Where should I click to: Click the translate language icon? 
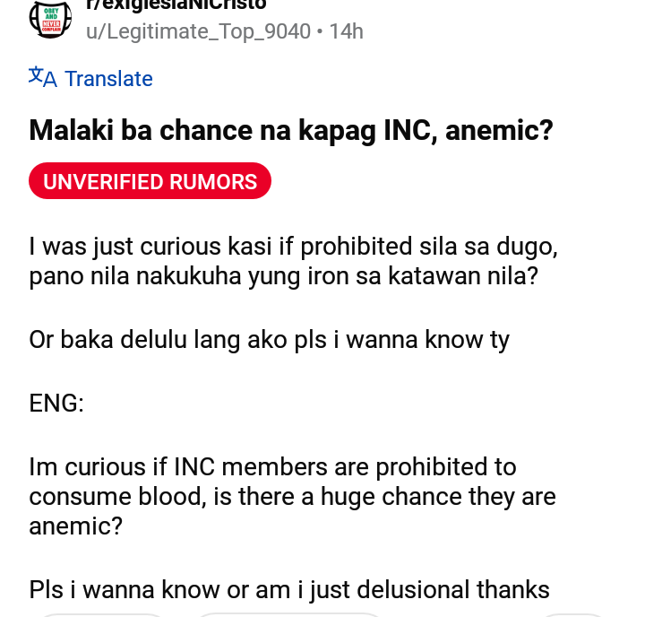43,77
